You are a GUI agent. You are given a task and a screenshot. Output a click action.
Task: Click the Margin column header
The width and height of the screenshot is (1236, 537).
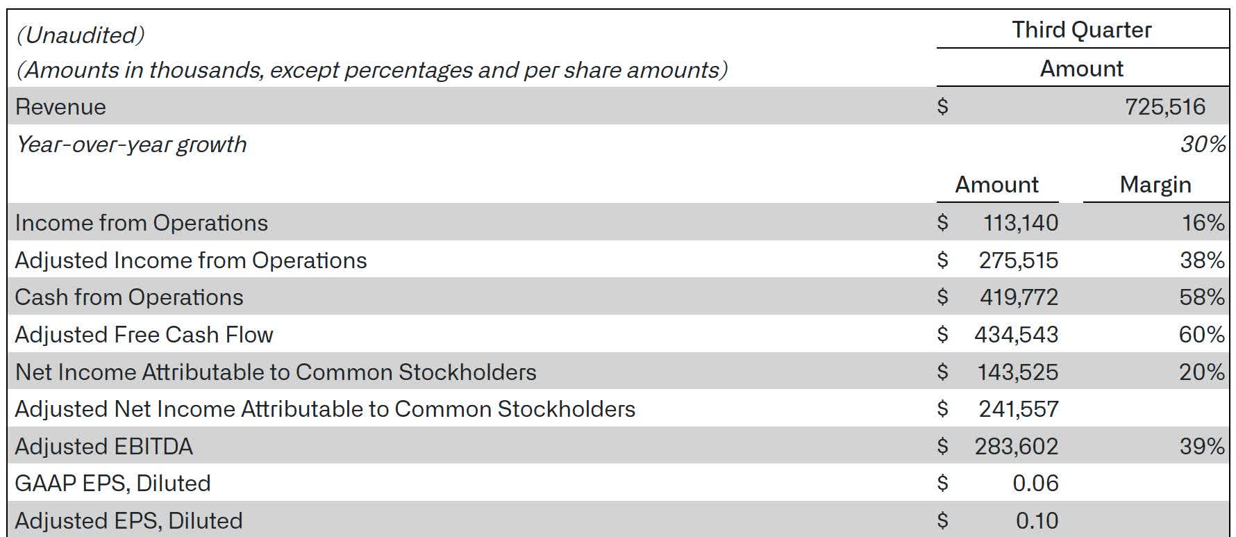(x=1155, y=184)
